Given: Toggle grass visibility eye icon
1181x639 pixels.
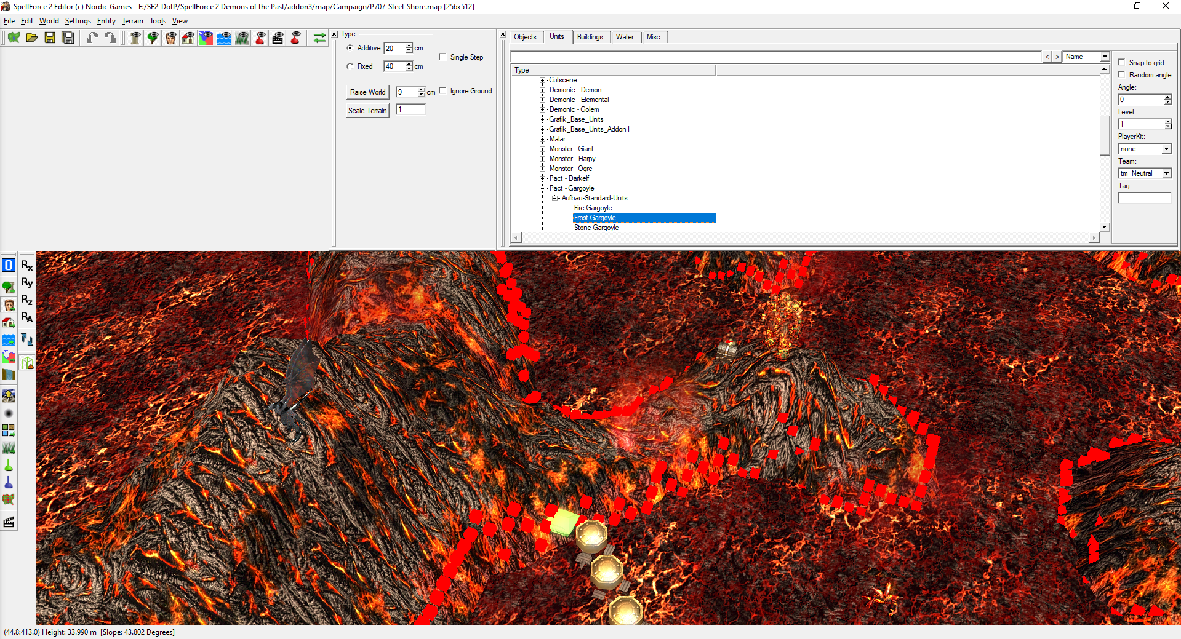Looking at the screenshot, I should point(242,38).
